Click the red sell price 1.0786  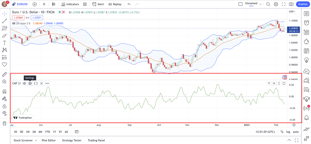[x=18, y=18]
